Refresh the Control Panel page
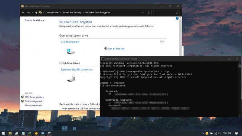The image size is (242, 136). click(x=149, y=13)
